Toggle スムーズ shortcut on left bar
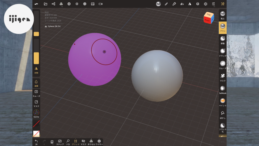 [36, 93]
